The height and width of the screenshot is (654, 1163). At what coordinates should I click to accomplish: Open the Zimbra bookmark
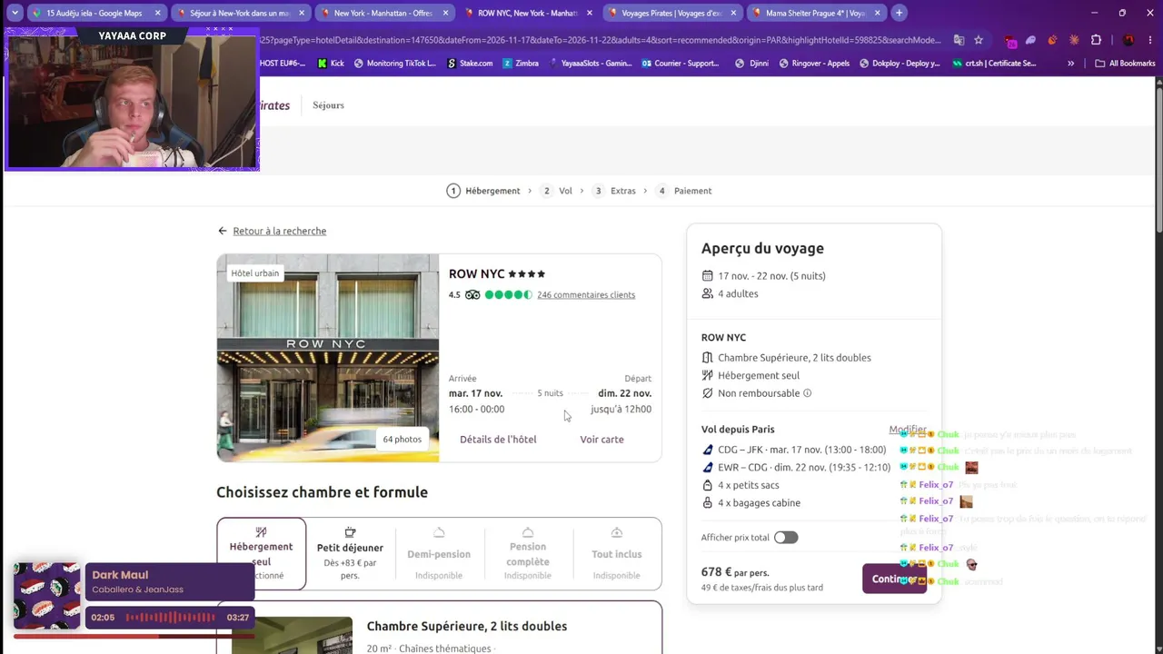pyautogui.click(x=520, y=64)
